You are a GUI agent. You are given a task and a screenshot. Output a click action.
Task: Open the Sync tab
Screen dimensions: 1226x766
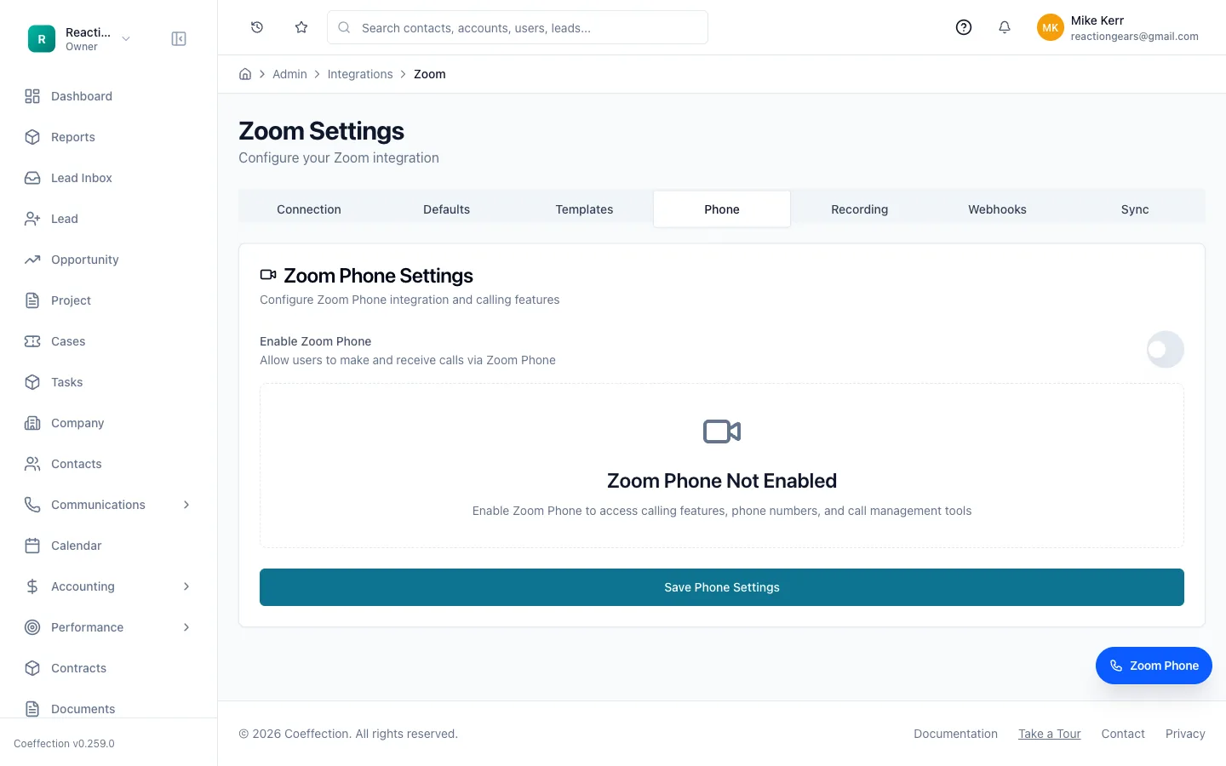point(1135,209)
